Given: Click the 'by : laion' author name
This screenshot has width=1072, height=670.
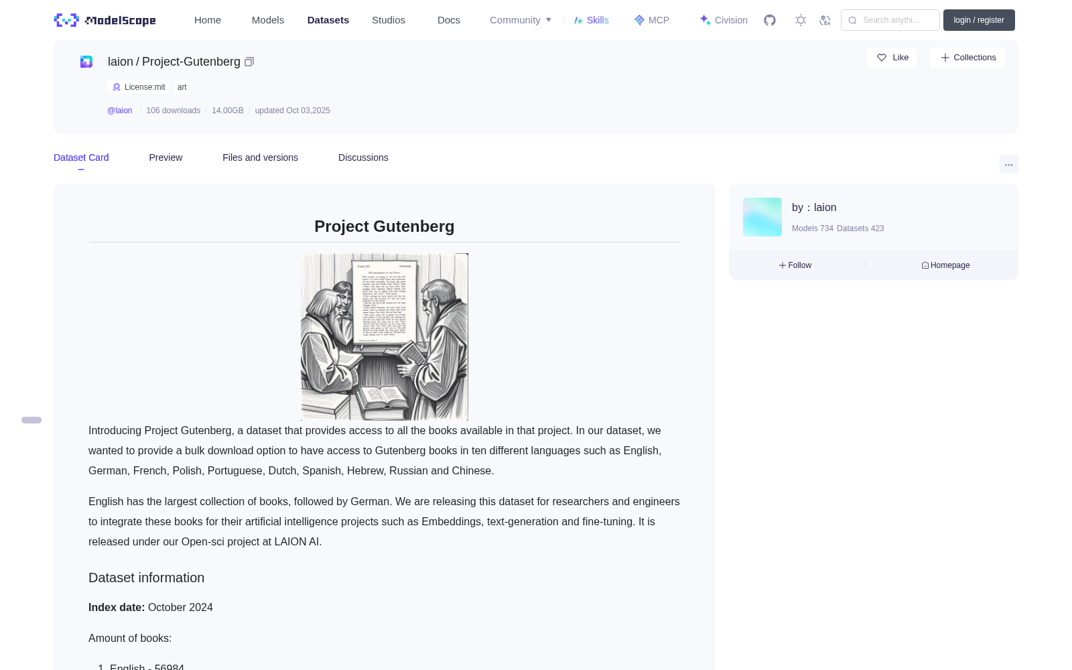Looking at the screenshot, I should click(814, 208).
